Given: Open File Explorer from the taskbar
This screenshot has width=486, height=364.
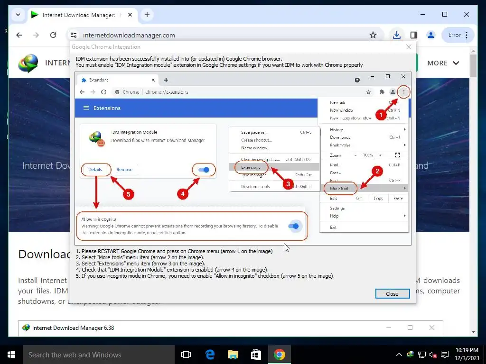Looking at the screenshot, I should 233,355.
